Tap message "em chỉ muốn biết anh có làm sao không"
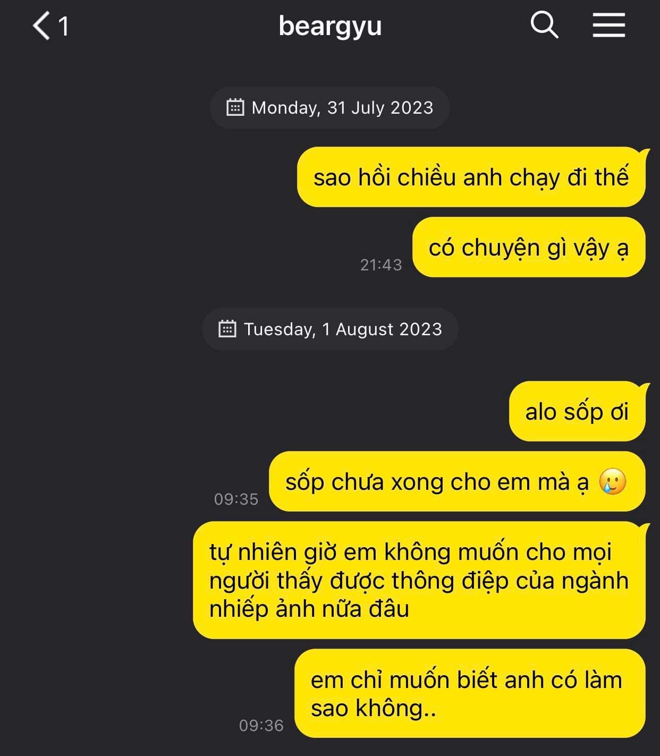Viewport: 660px width, 756px height. pos(470,693)
